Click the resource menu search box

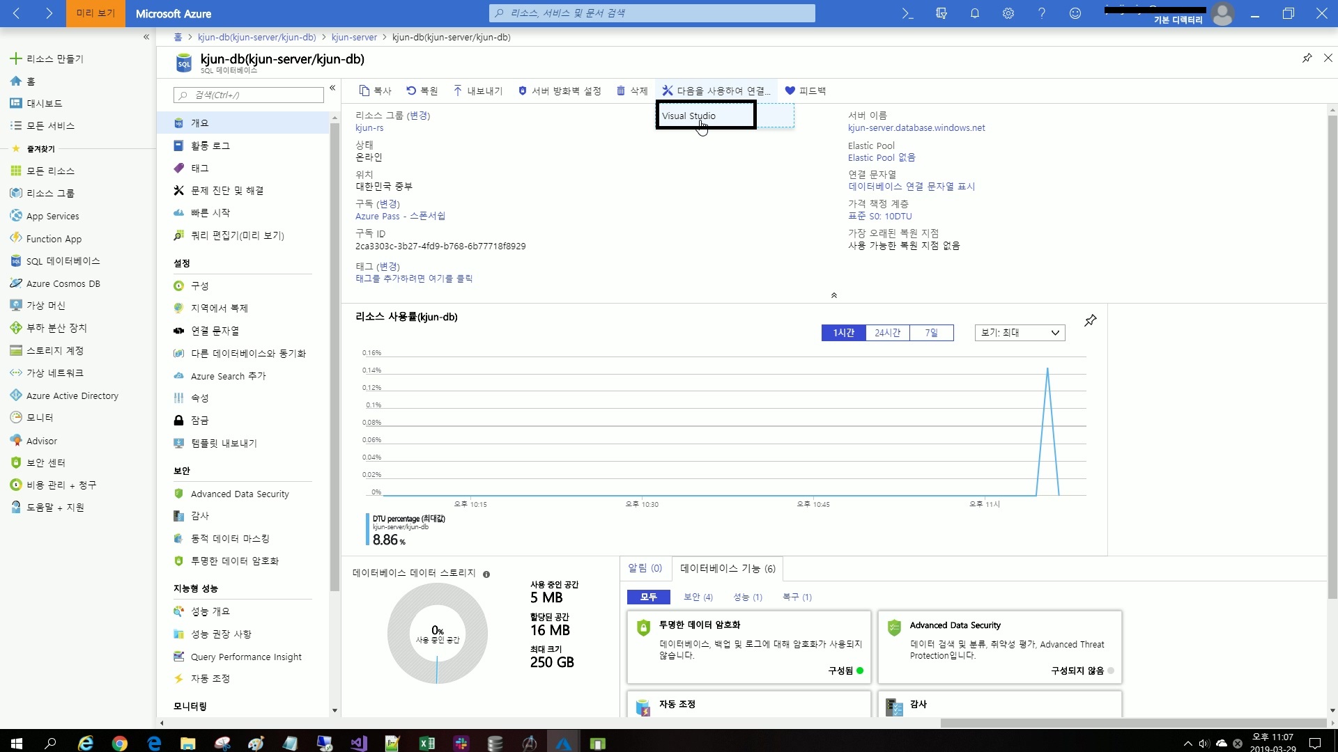[249, 95]
